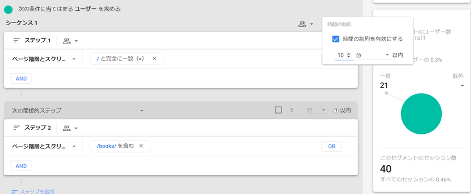Click the green segment color circle
Screen dimensions: 471x194
(8, 9)
